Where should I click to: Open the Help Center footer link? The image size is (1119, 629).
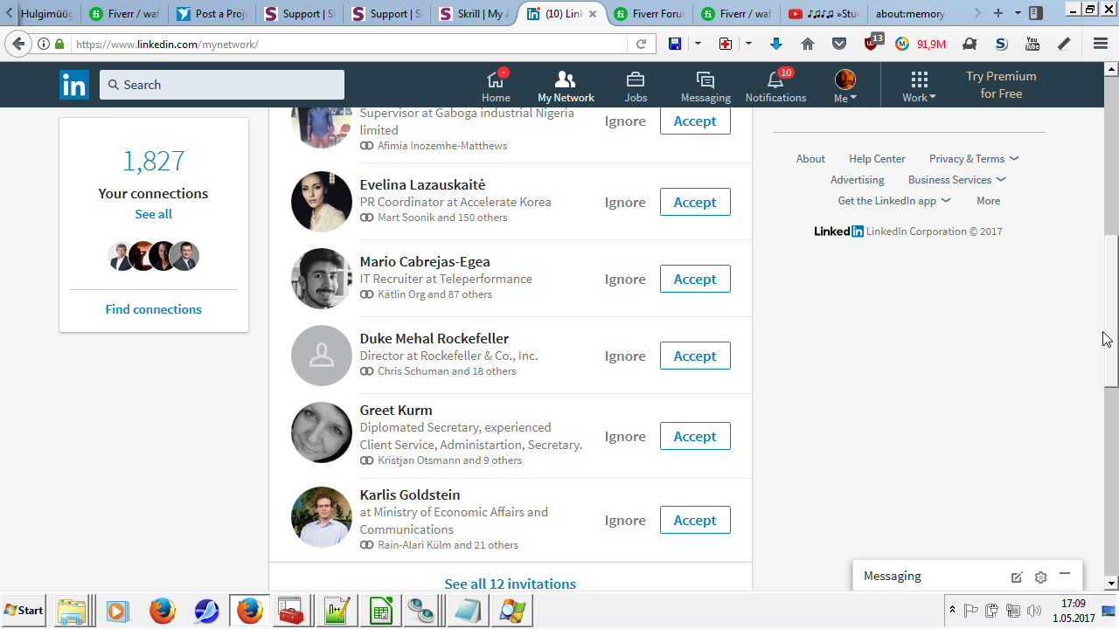pyautogui.click(x=877, y=159)
